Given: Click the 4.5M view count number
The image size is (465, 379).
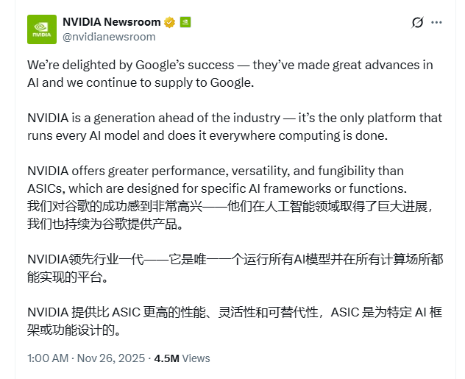Looking at the screenshot, I should 166,358.
